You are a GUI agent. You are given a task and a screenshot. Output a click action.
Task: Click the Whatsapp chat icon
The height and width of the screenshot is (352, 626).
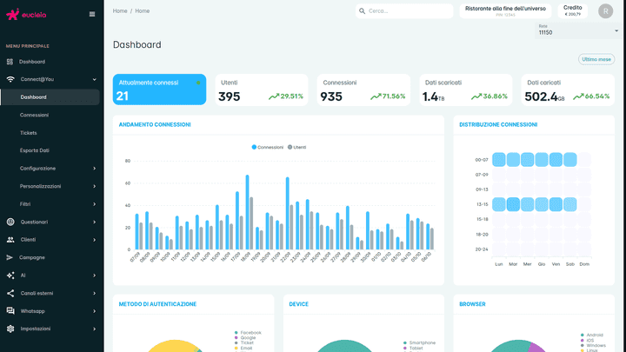click(10, 310)
